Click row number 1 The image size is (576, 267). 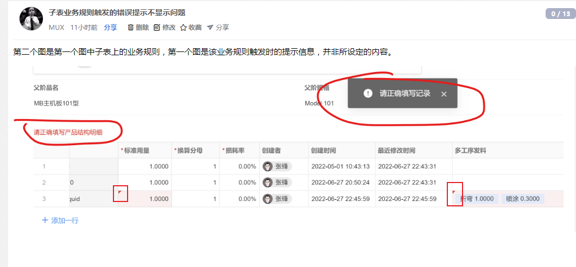[x=44, y=167]
